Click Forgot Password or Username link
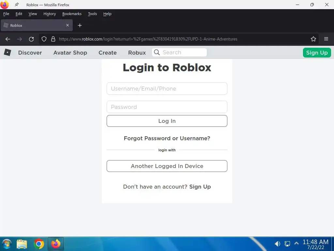The width and height of the screenshot is (334, 251). point(167,138)
